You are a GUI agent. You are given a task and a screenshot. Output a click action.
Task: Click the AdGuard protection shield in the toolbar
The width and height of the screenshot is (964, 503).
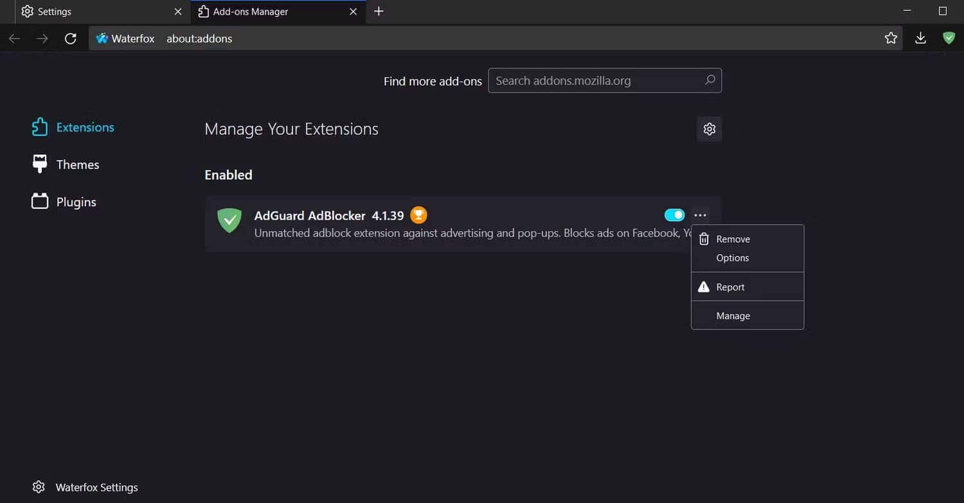click(949, 38)
